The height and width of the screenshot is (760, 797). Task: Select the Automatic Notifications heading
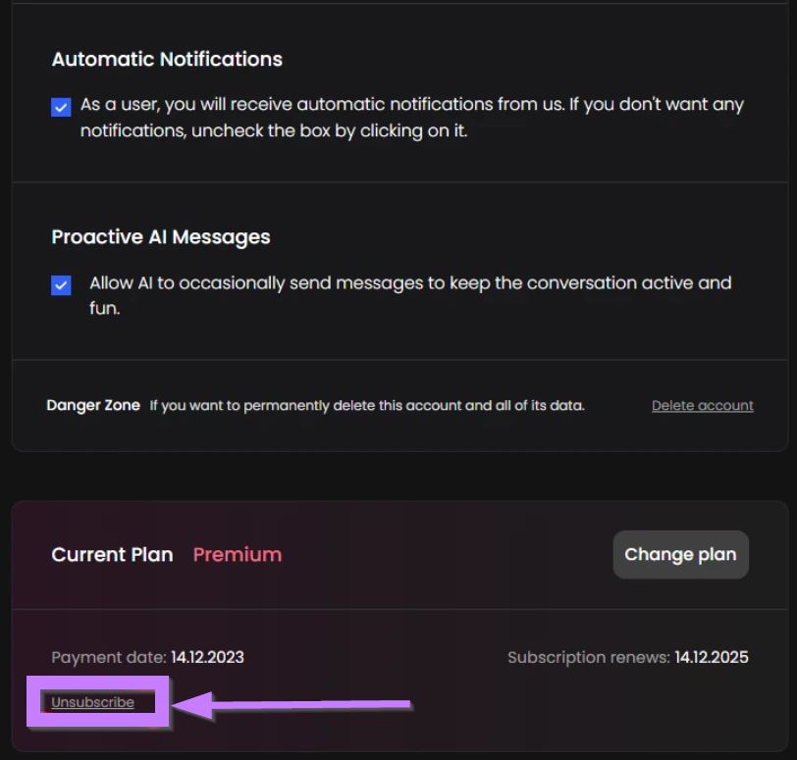[x=167, y=59]
